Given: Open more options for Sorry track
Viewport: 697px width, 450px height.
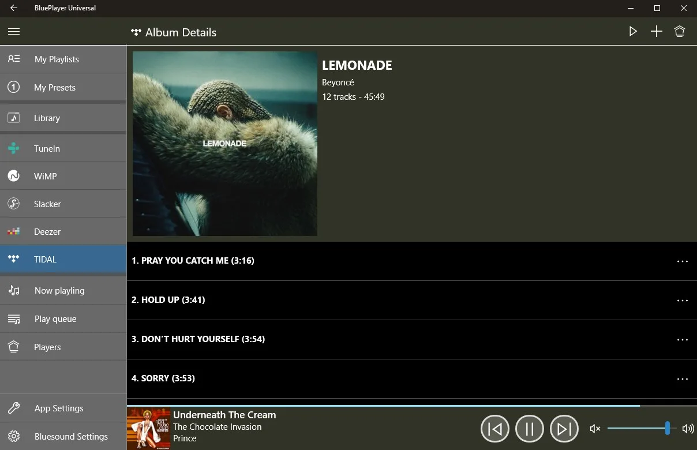Looking at the screenshot, I should [x=683, y=378].
